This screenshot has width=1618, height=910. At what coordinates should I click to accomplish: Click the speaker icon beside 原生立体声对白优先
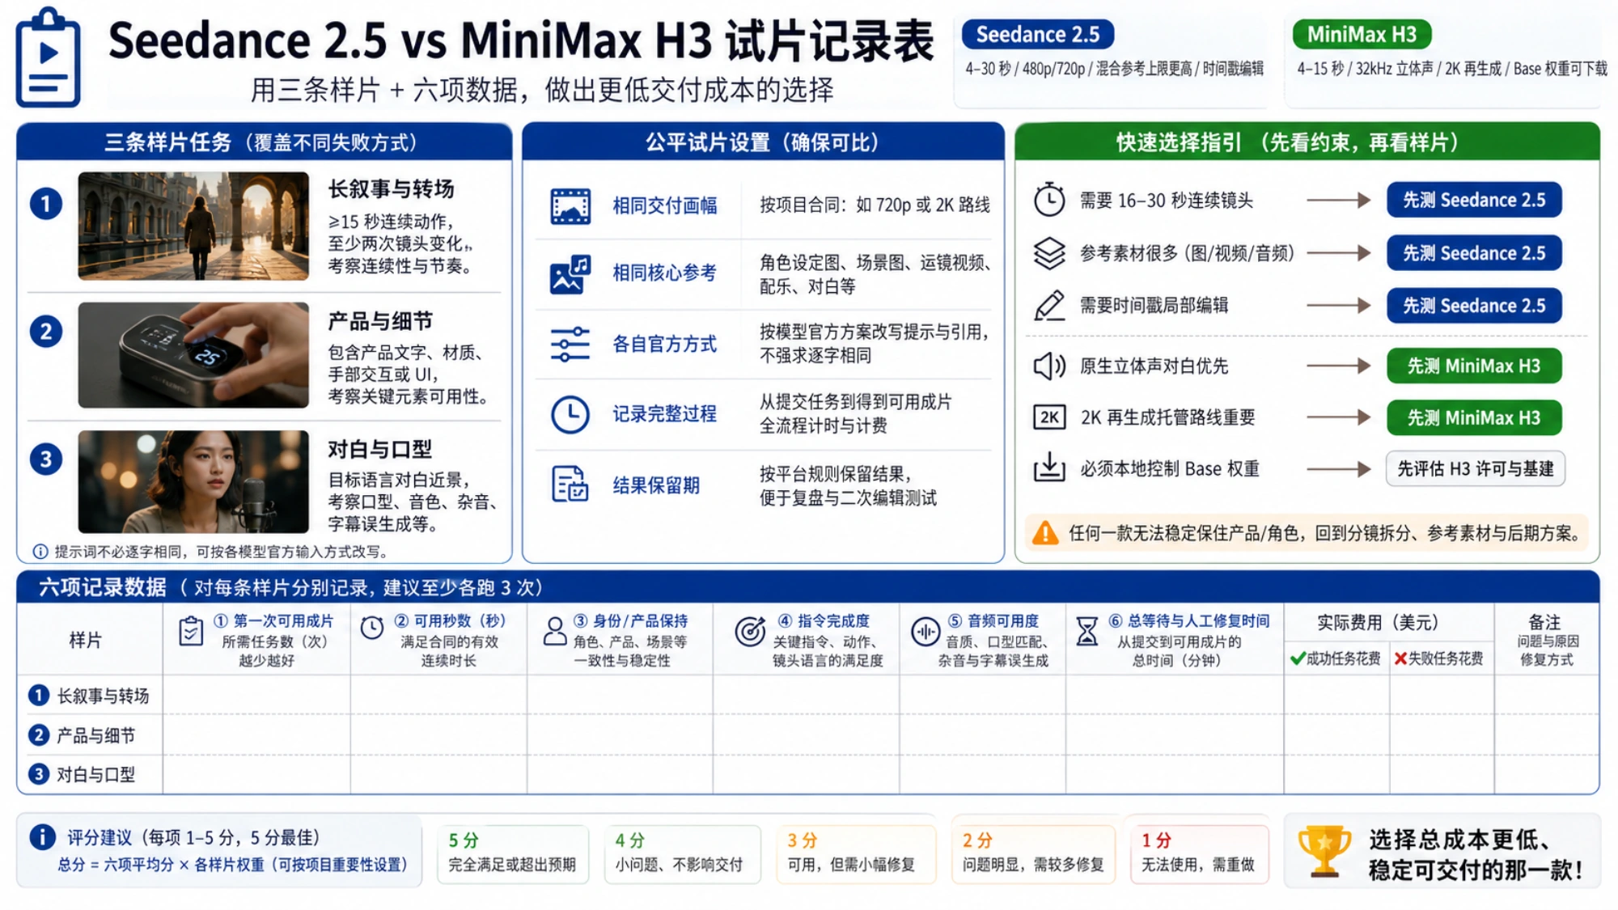click(x=1049, y=366)
